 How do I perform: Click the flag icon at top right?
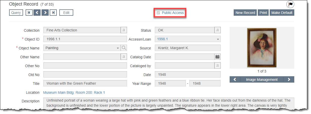(x=290, y=4)
